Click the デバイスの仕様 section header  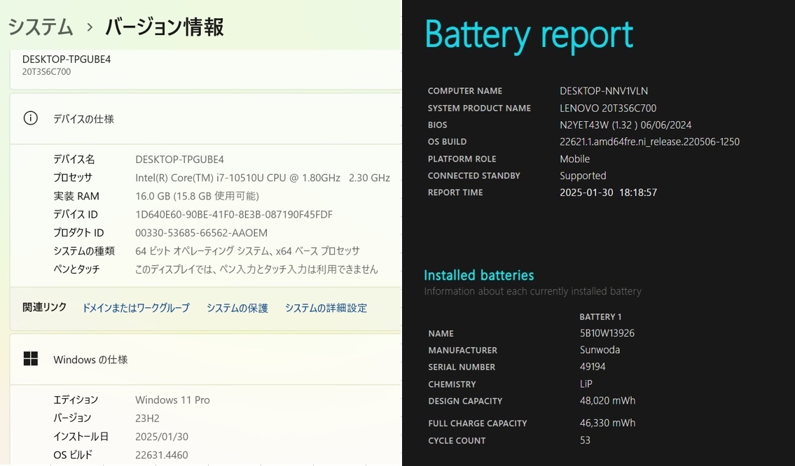[83, 119]
